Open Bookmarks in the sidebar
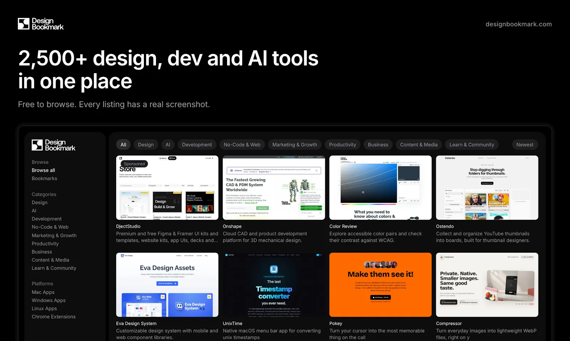570x341 pixels. click(44, 179)
